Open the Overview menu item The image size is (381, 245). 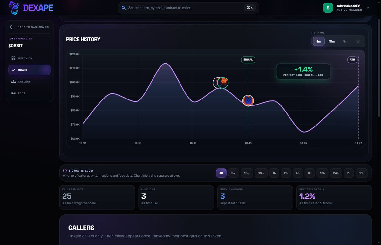click(x=29, y=58)
